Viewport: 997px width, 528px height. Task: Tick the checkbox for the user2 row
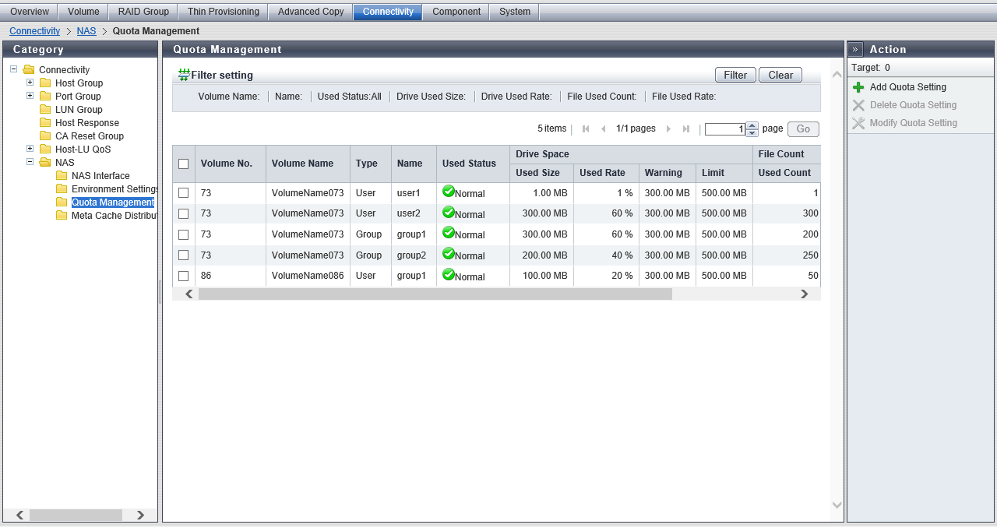click(x=183, y=213)
